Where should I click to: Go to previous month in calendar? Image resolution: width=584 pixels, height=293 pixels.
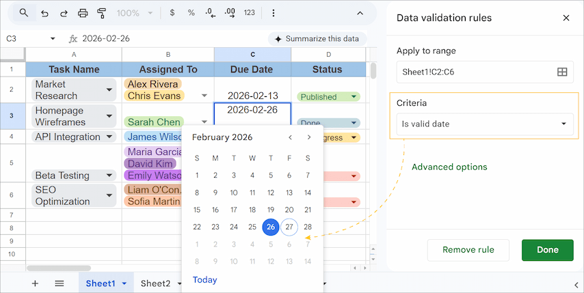point(290,137)
